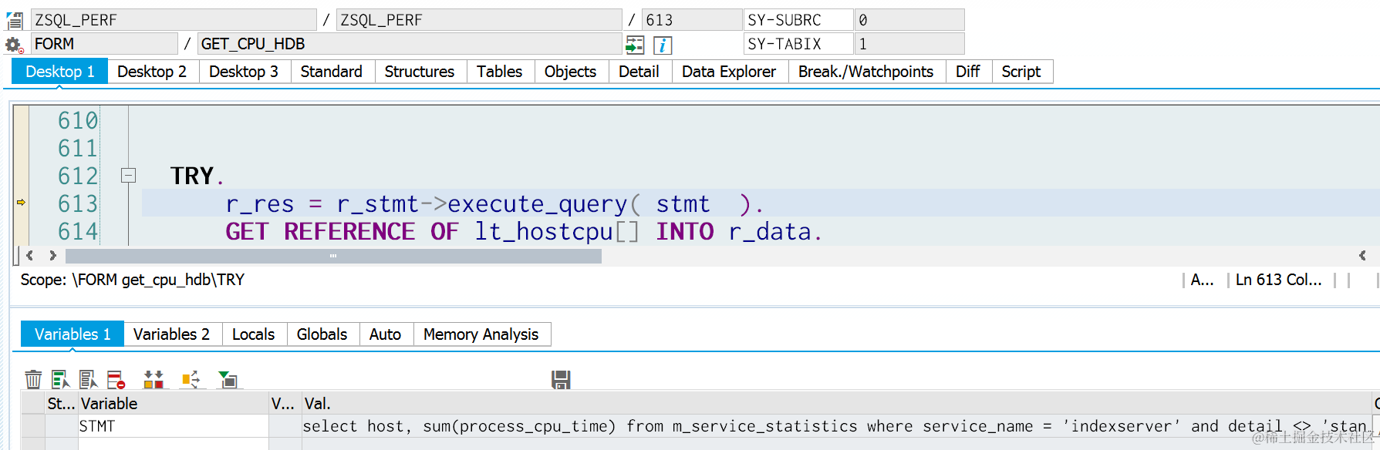
Task: Select the Variables 1 tab
Action: (x=73, y=334)
